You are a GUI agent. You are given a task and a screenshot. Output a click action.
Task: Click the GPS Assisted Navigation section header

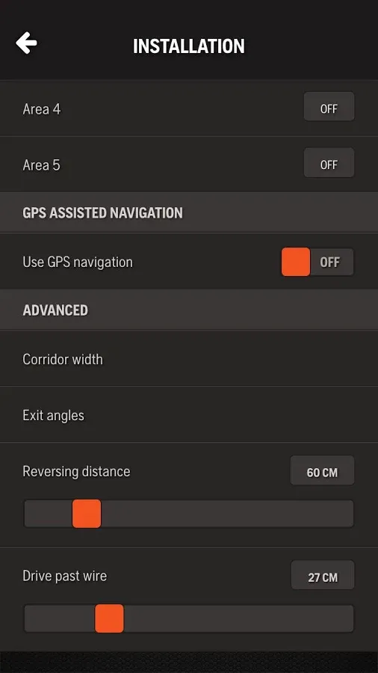pos(103,213)
